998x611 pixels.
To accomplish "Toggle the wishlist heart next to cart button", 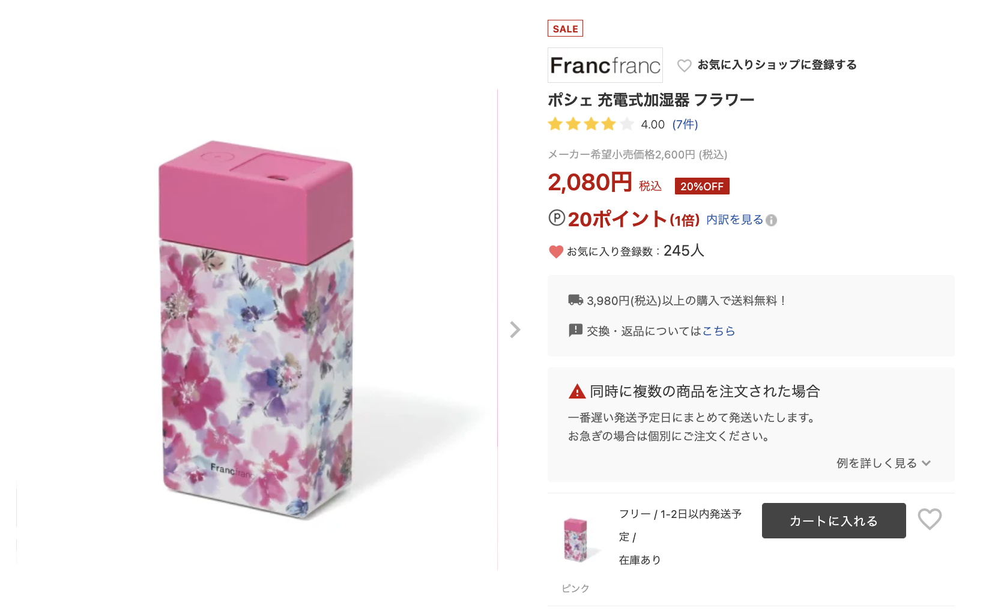I will 930,519.
